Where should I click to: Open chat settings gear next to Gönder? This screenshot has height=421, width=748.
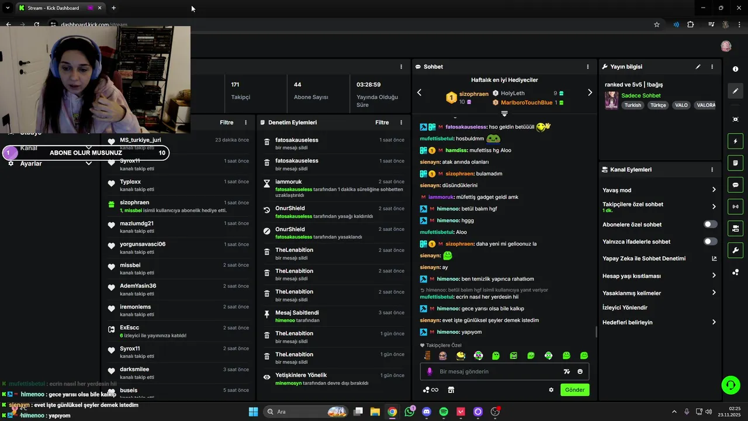(551, 390)
